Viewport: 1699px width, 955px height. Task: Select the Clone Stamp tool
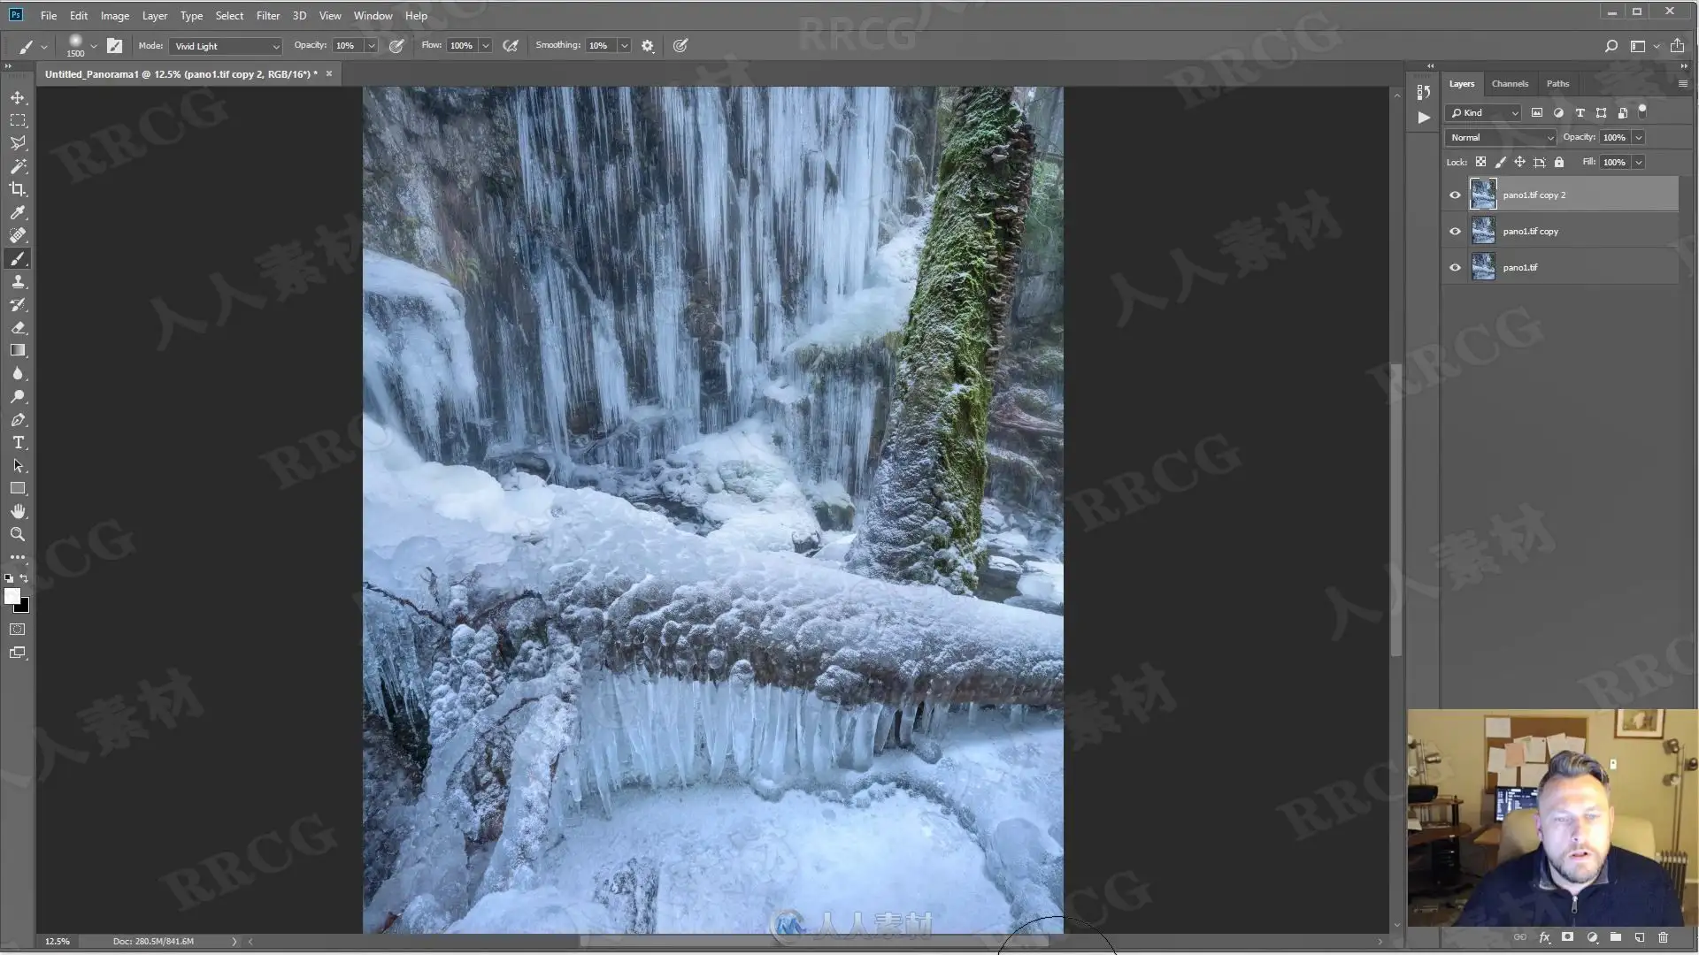pos(18,281)
